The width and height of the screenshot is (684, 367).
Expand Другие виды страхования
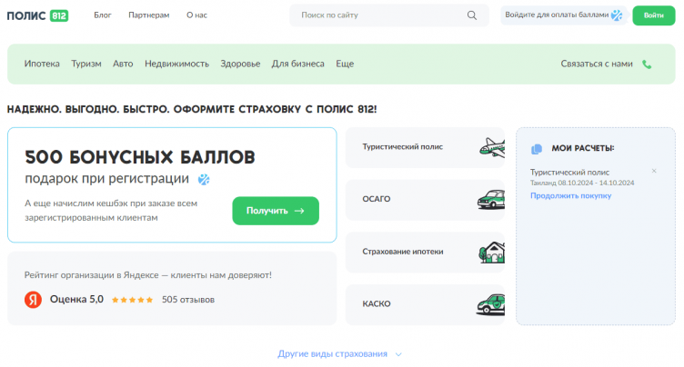click(x=339, y=354)
